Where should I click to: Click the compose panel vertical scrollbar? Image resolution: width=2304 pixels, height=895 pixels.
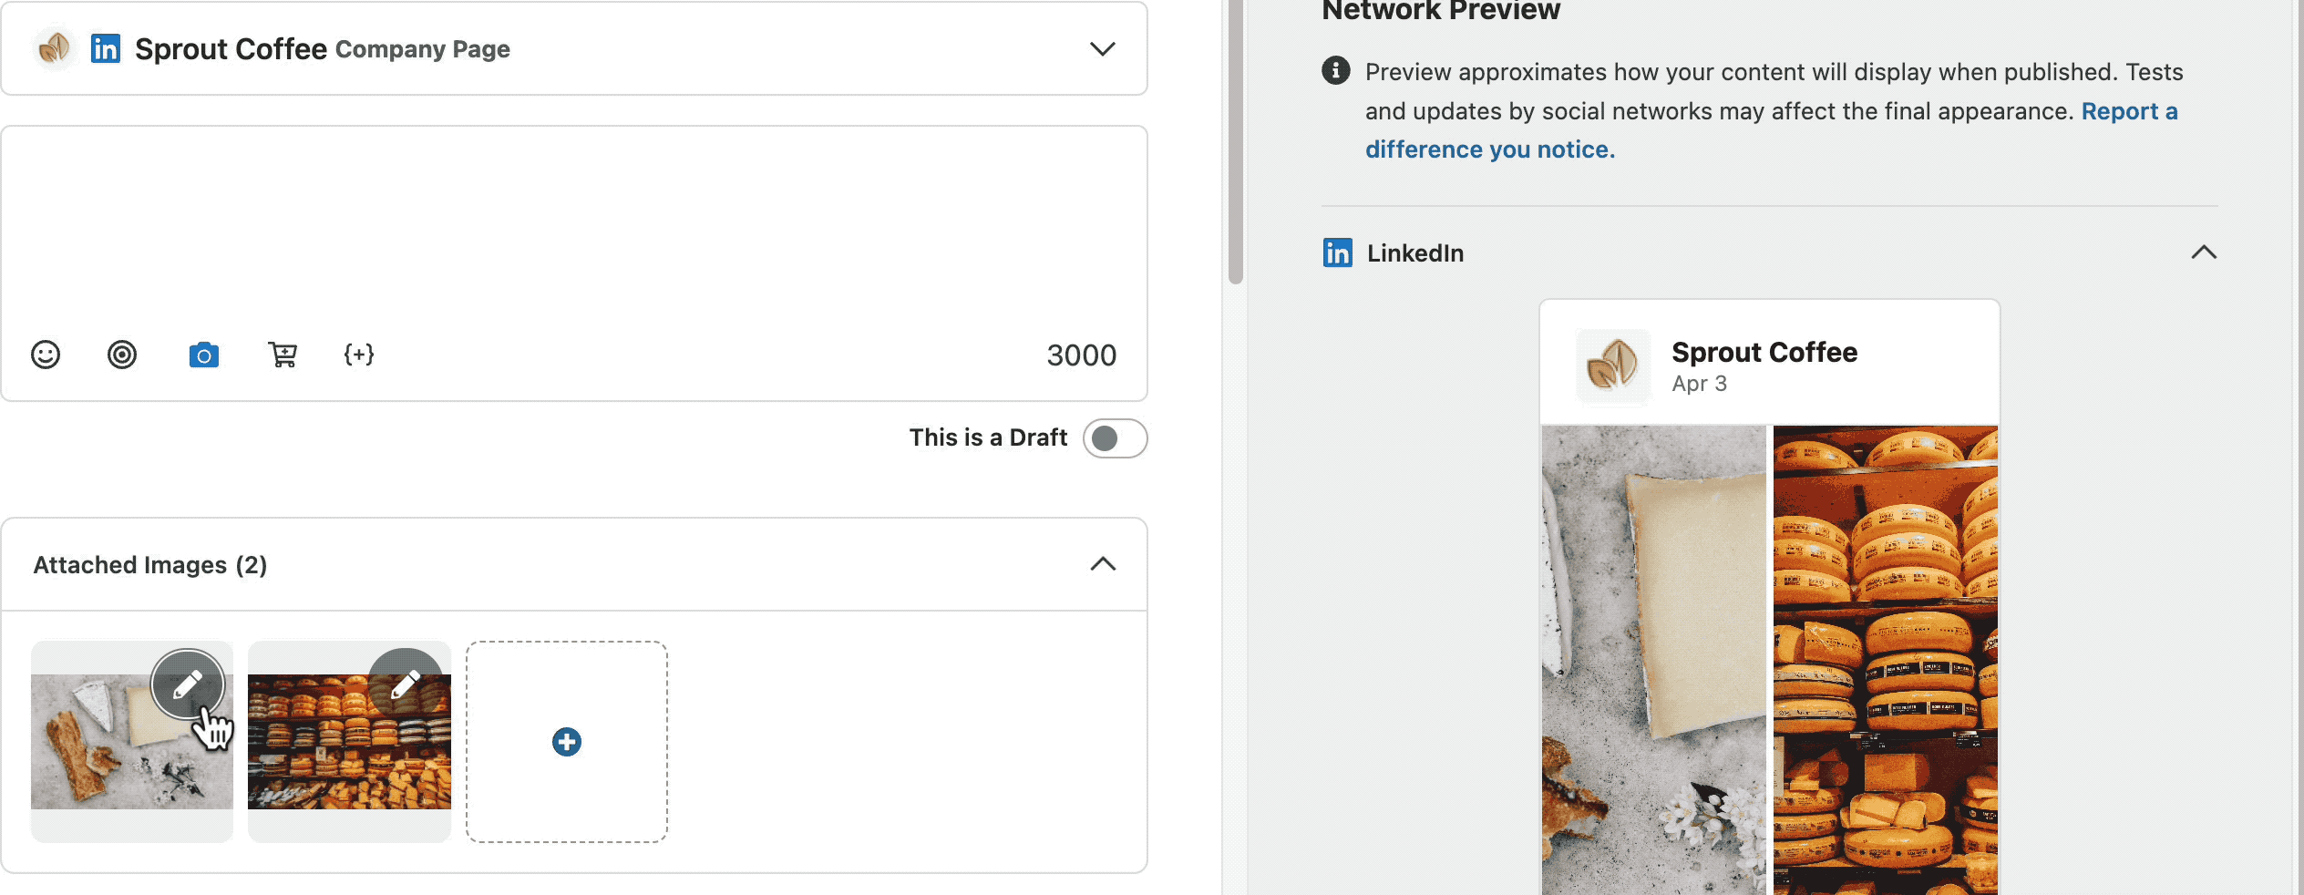1236,137
